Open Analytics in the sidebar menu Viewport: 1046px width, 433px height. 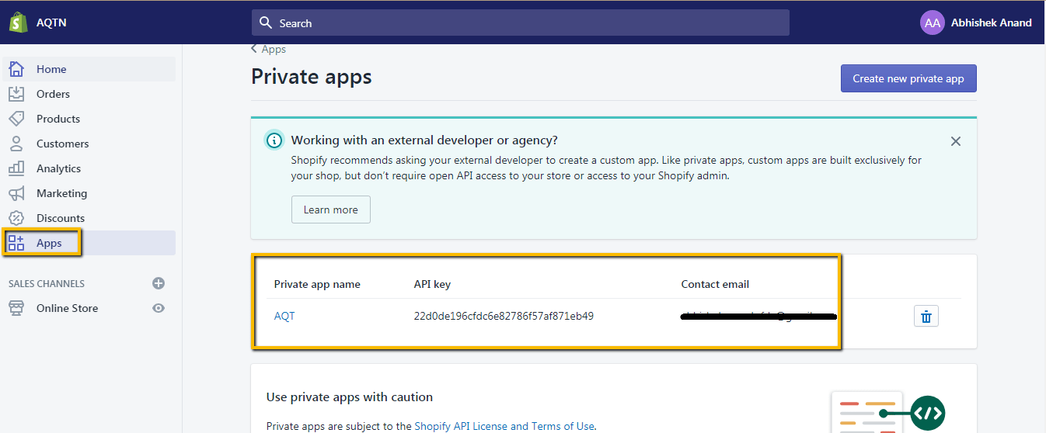pos(89,168)
